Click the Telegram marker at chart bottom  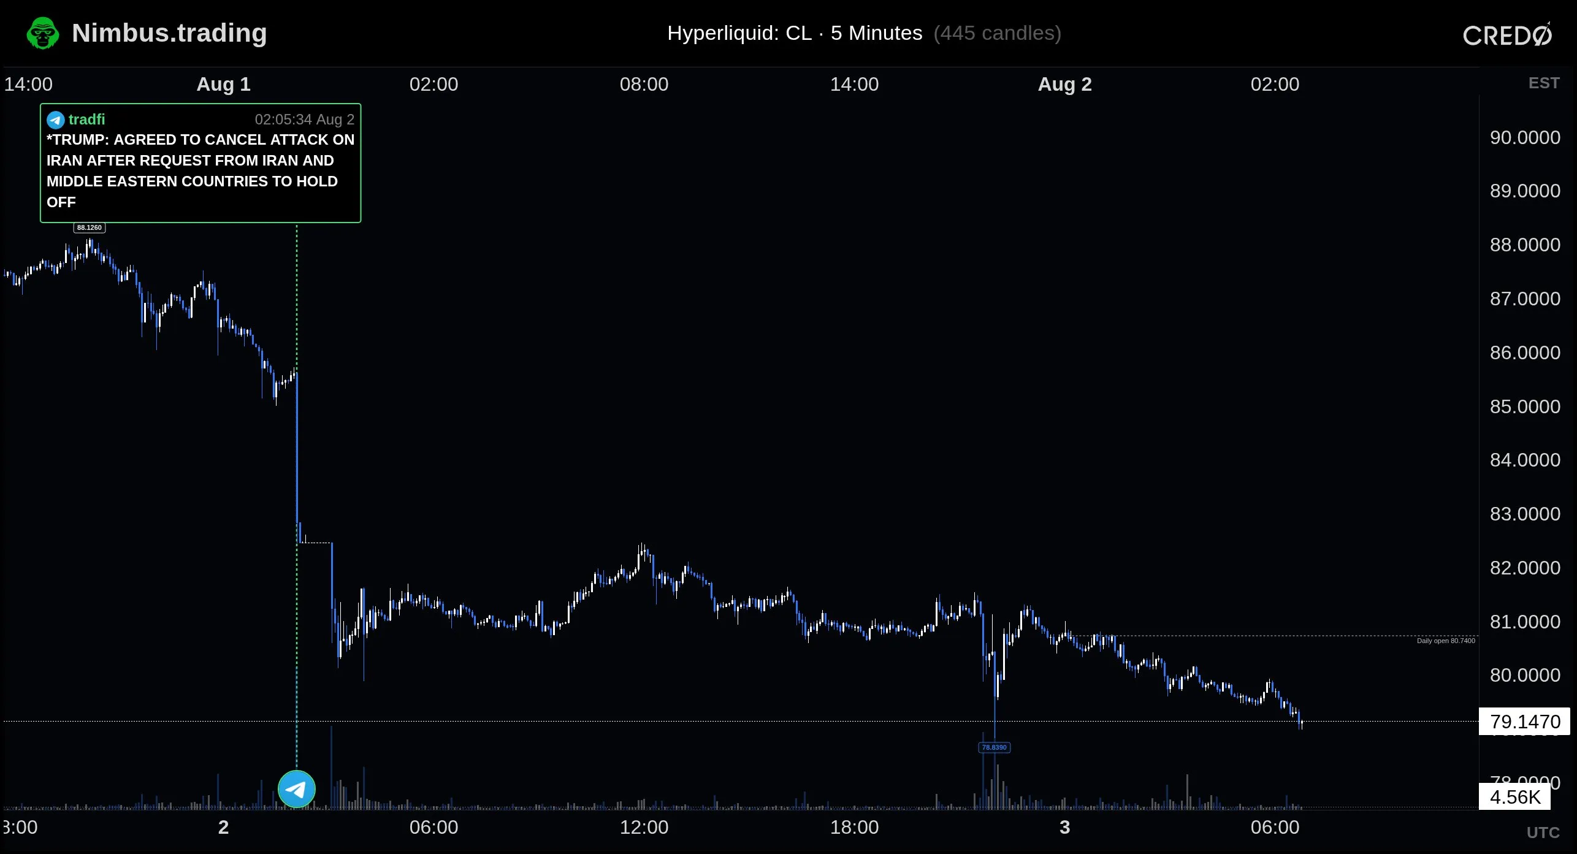(297, 789)
